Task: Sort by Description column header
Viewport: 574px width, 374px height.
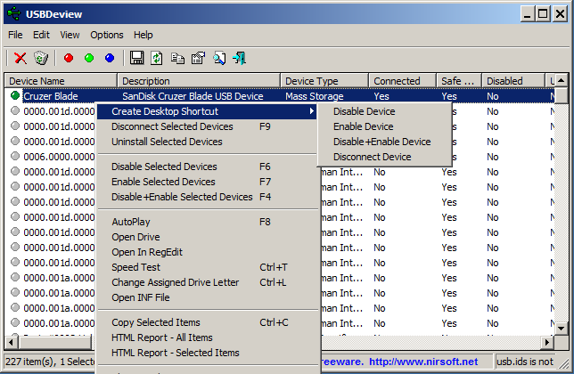Action: point(199,81)
